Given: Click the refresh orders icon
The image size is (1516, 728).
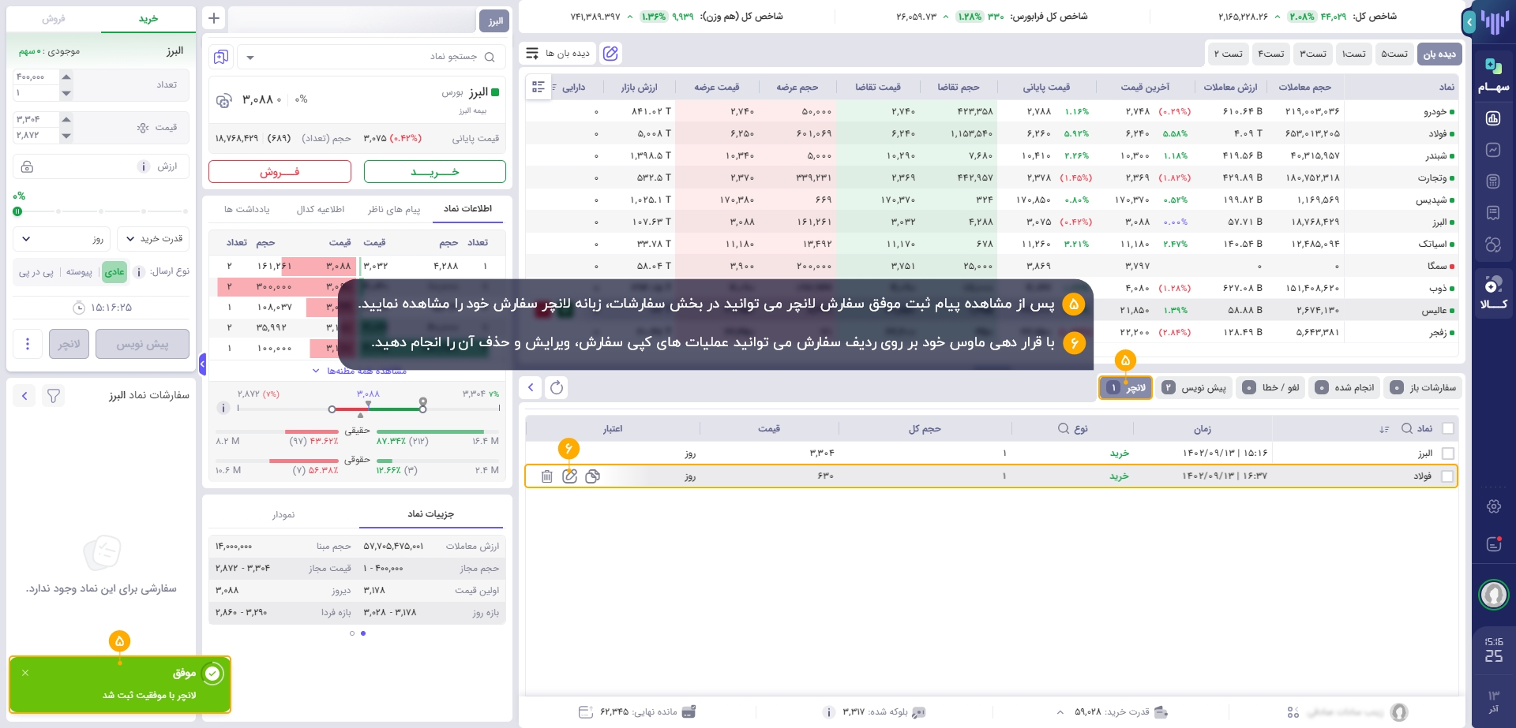Looking at the screenshot, I should point(557,387).
